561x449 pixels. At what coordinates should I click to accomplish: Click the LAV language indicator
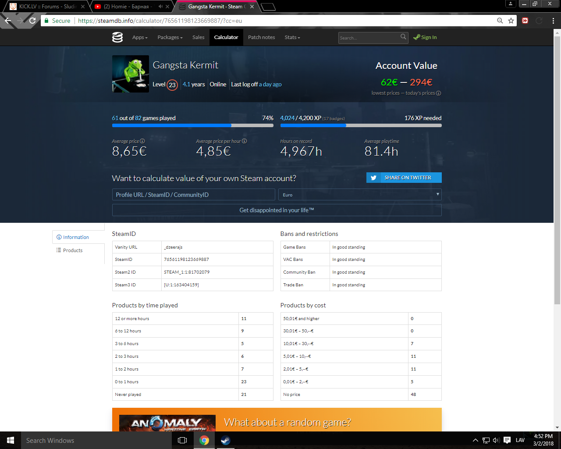point(520,440)
